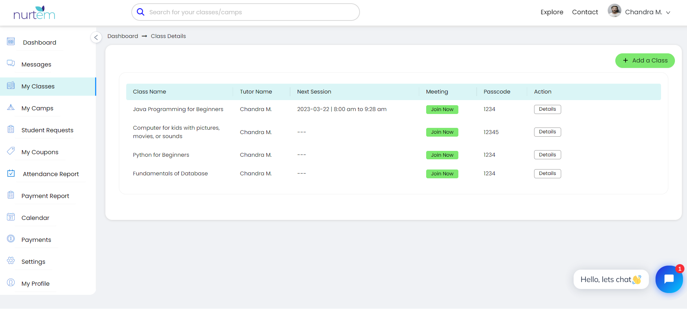687x312 pixels.
Task: Click the Attendance Report checkmark icon
Action: [x=11, y=173]
